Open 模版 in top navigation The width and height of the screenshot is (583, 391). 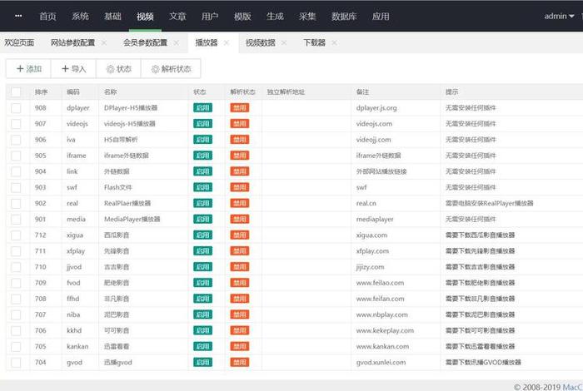242,17
